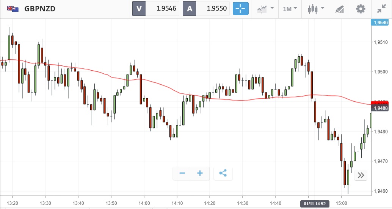Click the share chart icon
The height and width of the screenshot is (209, 392).
(223, 173)
